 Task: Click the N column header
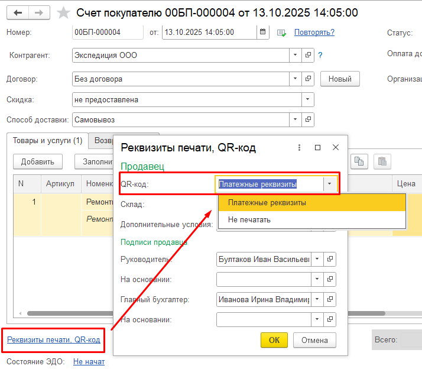(27, 184)
